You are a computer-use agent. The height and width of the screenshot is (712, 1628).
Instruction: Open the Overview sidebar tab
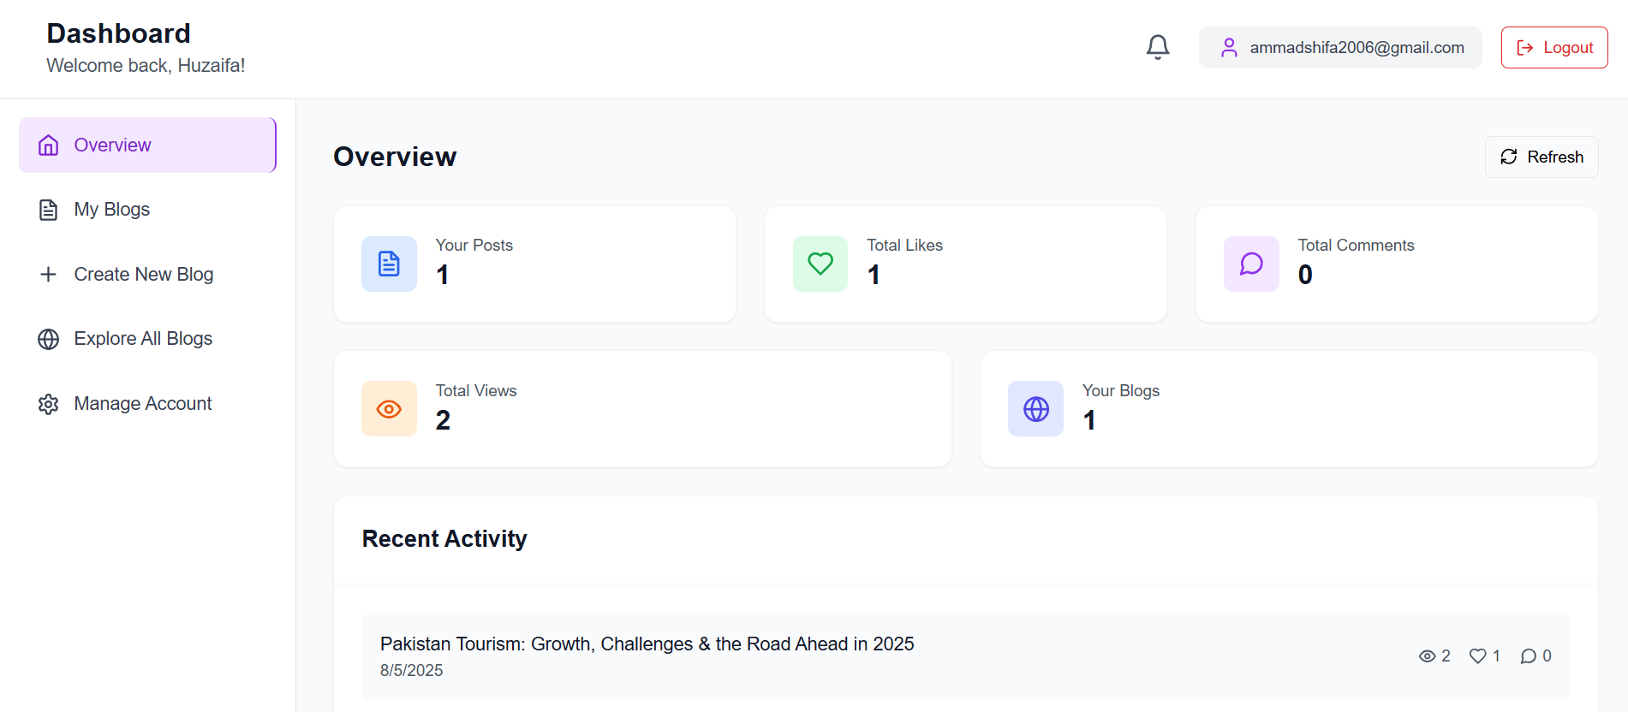[x=112, y=145]
